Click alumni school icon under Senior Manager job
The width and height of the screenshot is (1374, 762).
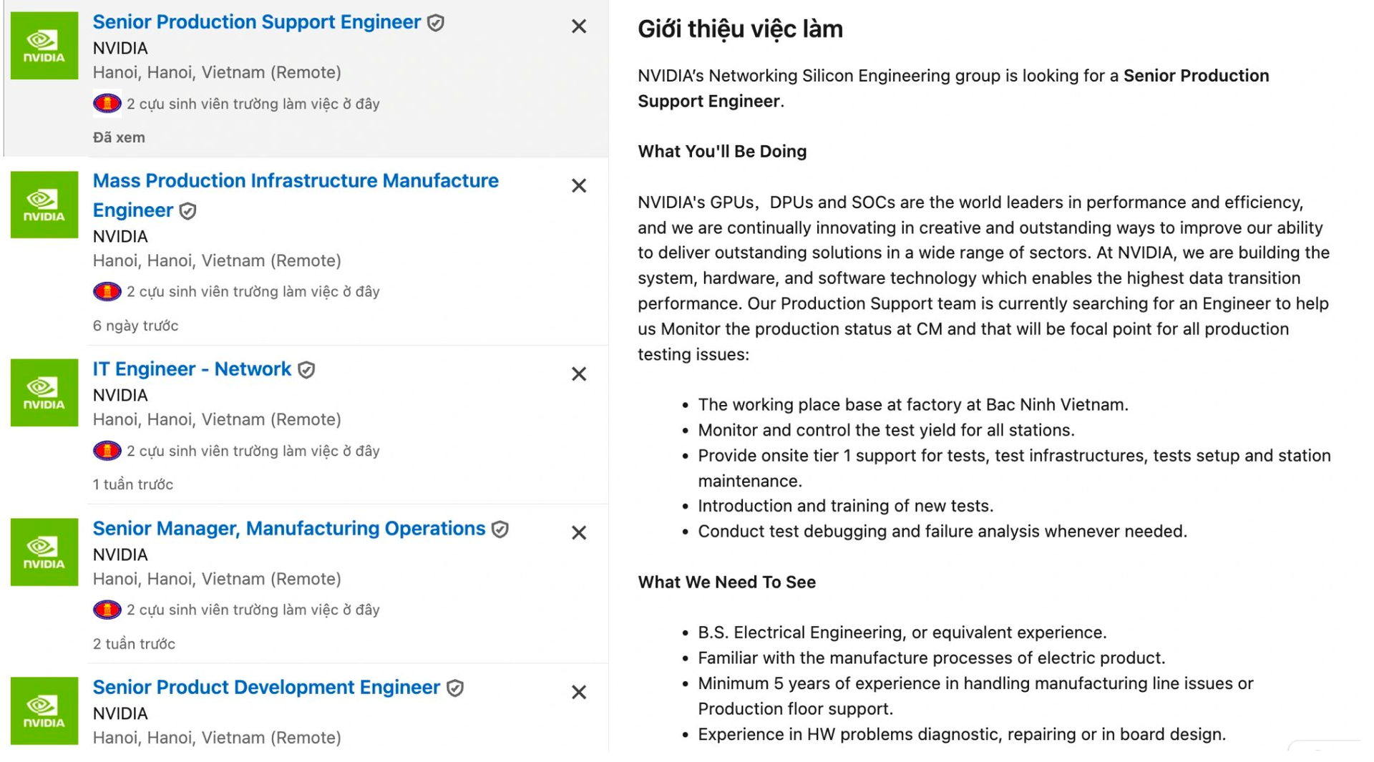pos(107,610)
